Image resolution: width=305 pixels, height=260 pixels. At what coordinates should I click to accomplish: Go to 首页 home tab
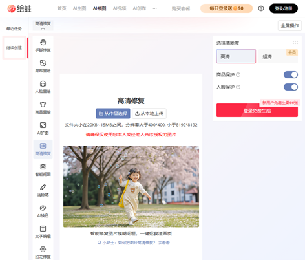[x=62, y=8]
